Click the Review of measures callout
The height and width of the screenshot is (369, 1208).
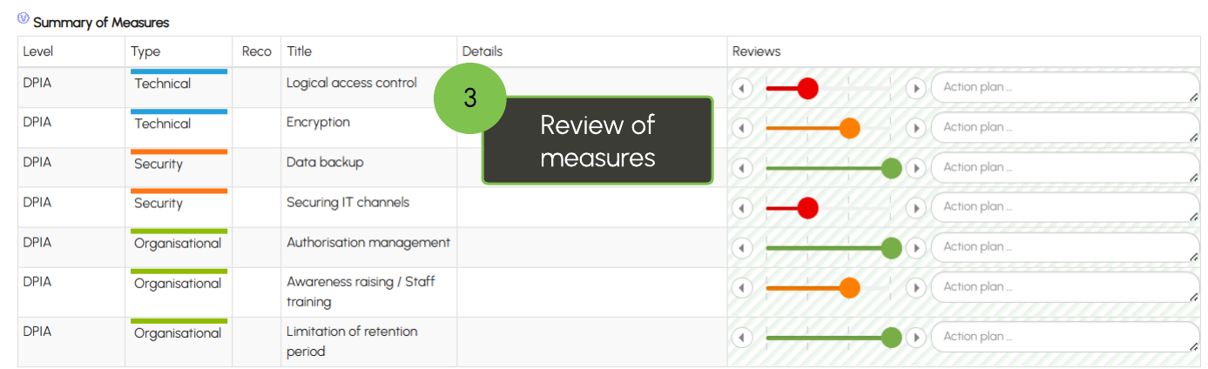pyautogui.click(x=597, y=140)
